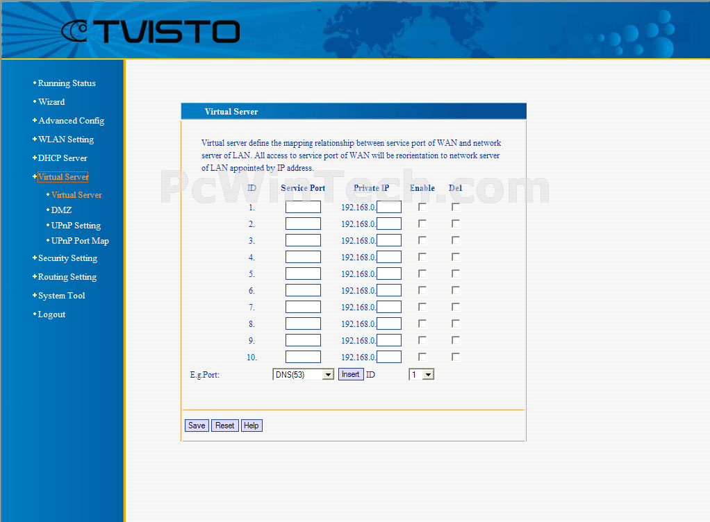This screenshot has height=522, width=710.
Task: Click the Private IP field in row 5
Action: coord(389,273)
